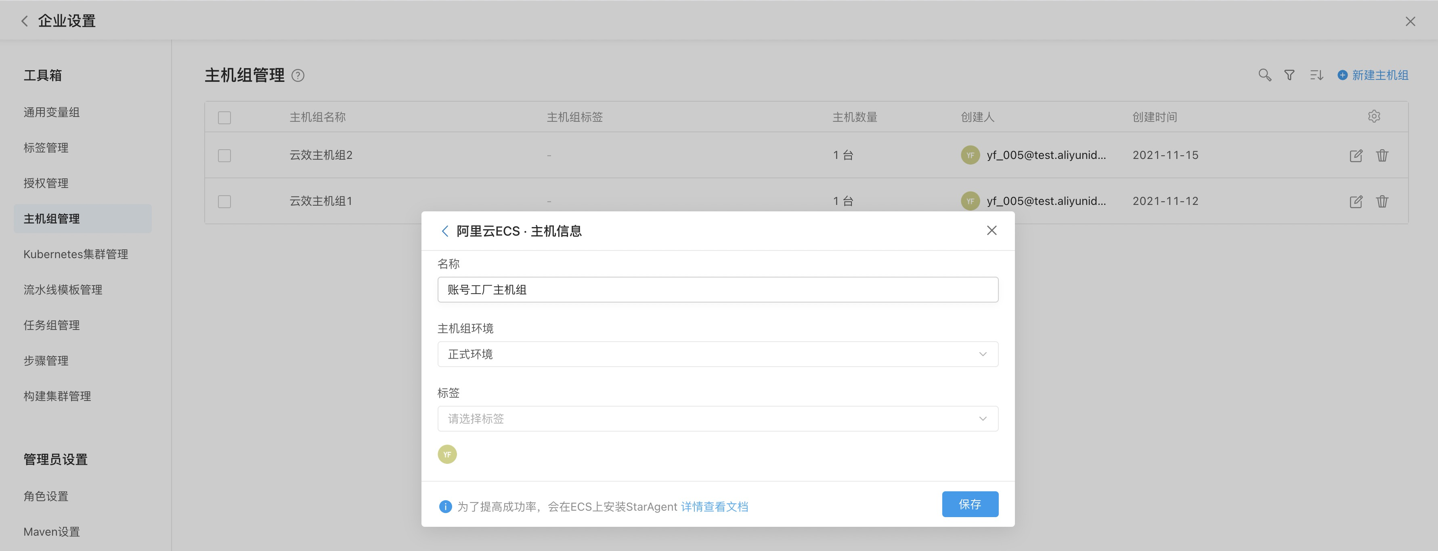The height and width of the screenshot is (551, 1438).
Task: Toggle the select-all header checkbox
Action: click(224, 118)
